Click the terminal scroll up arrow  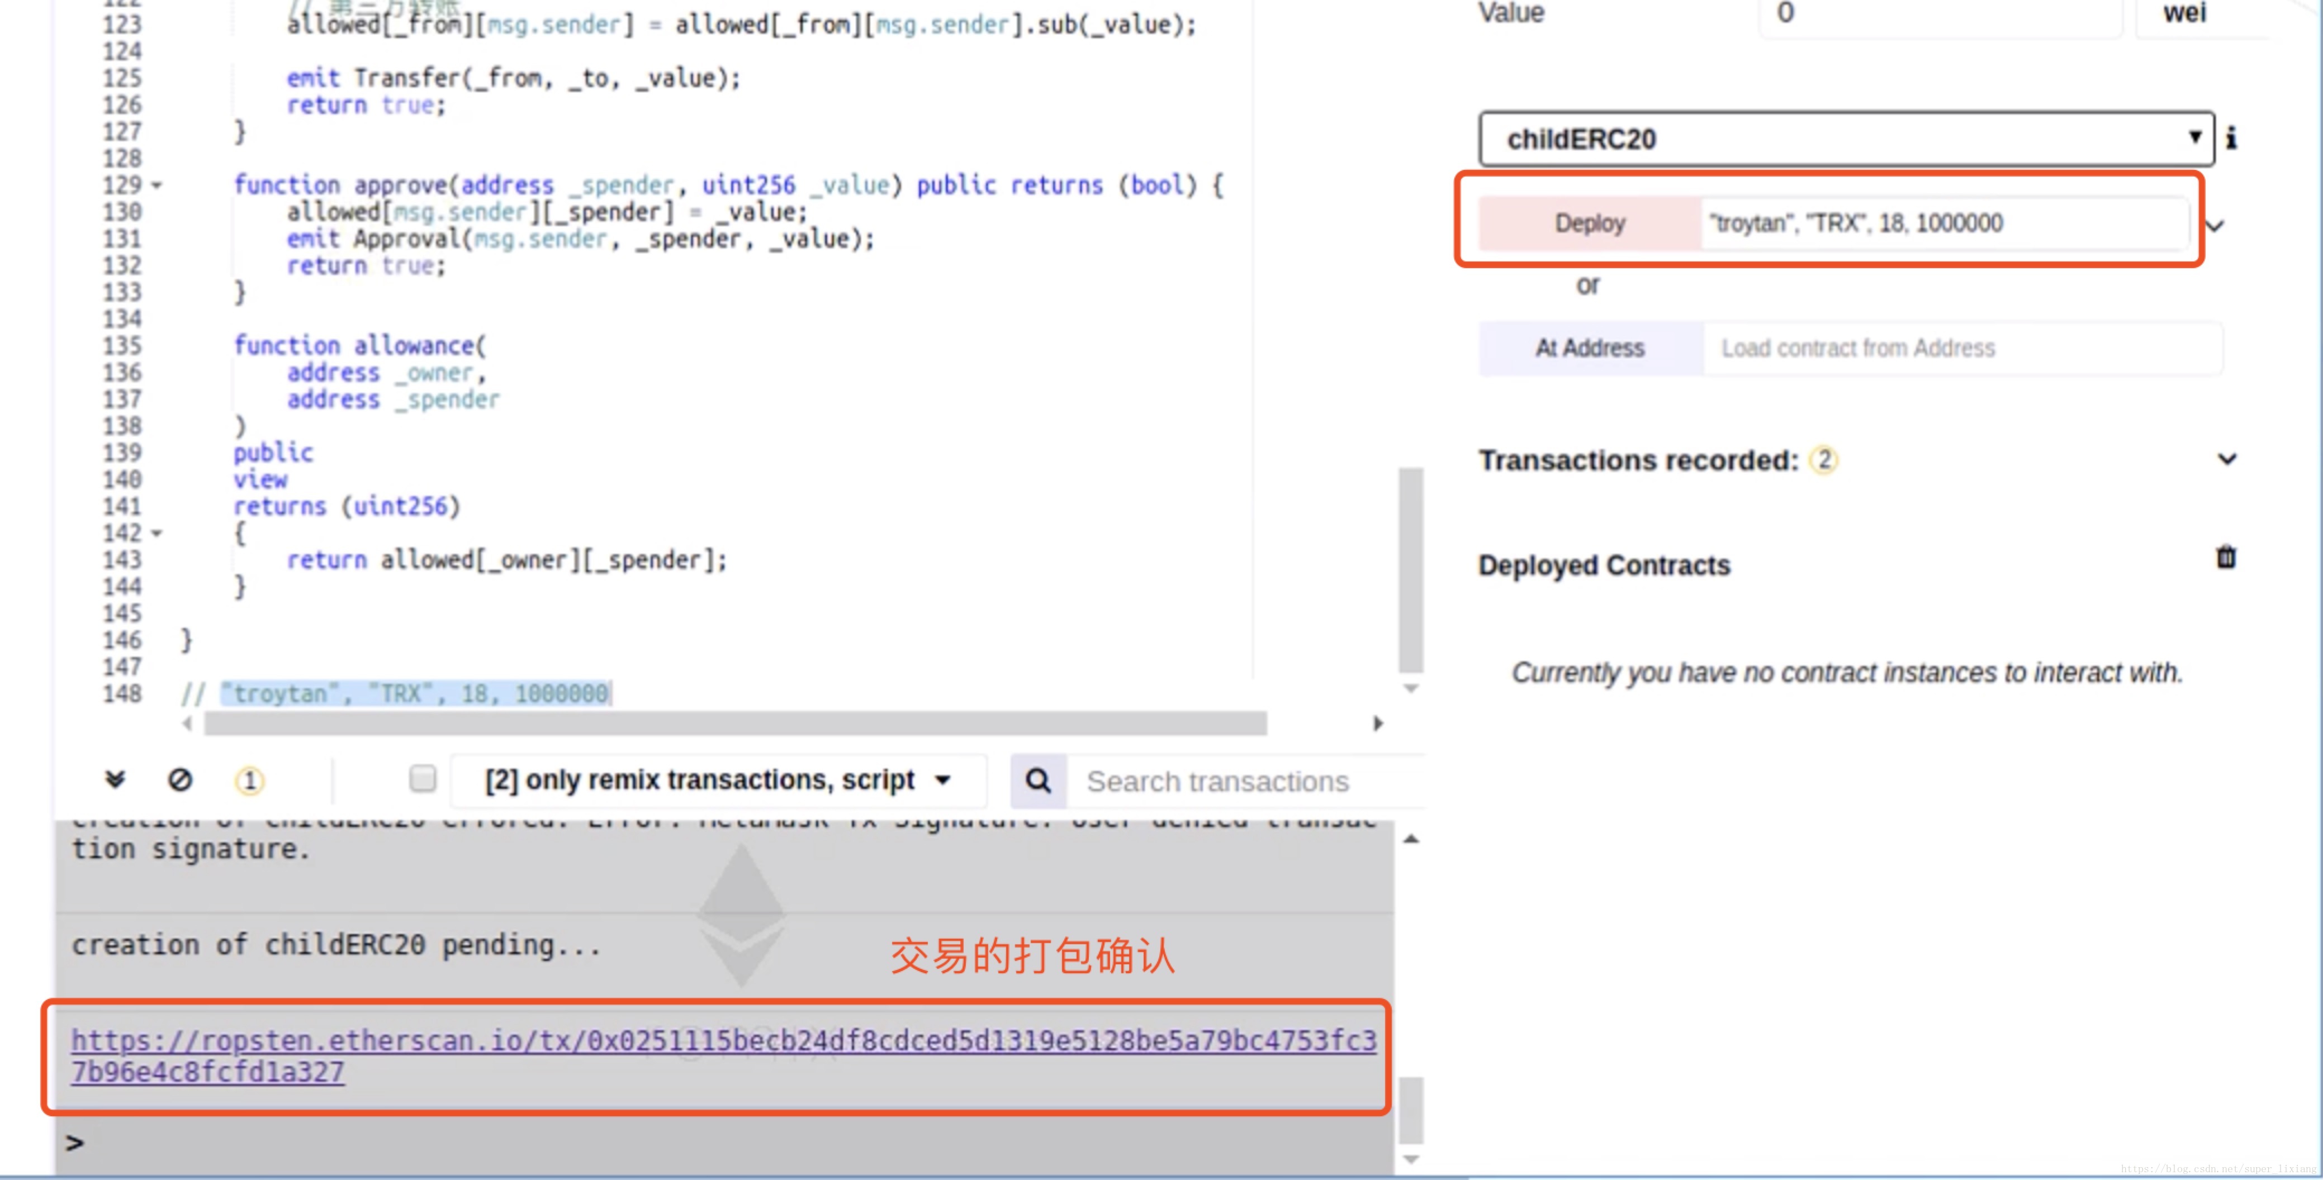pyautogui.click(x=1410, y=839)
